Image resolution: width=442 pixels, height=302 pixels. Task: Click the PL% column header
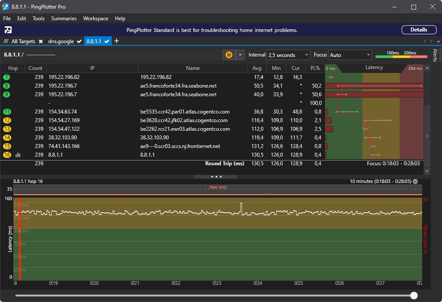[x=315, y=68]
